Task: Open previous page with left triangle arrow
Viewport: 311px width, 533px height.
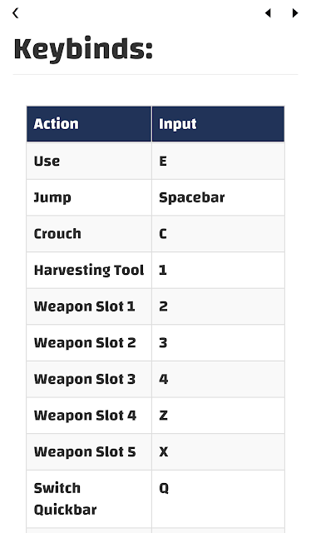Action: pyautogui.click(x=268, y=13)
